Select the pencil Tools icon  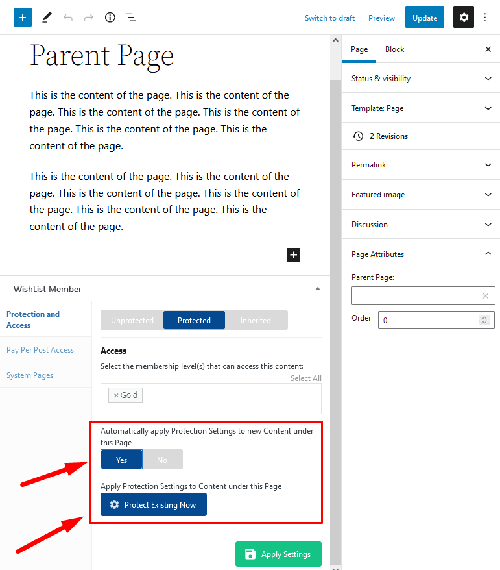[47, 18]
